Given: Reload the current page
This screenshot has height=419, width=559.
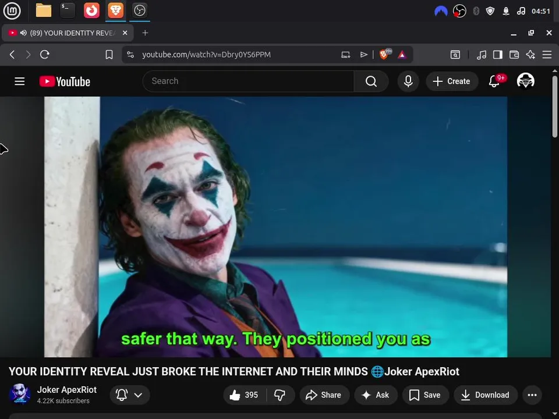Looking at the screenshot, I should pos(45,55).
